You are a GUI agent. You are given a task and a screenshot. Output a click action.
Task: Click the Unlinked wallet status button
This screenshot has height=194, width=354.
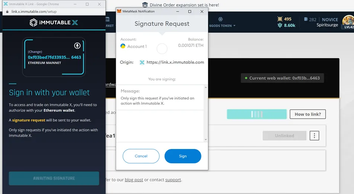tap(284, 136)
